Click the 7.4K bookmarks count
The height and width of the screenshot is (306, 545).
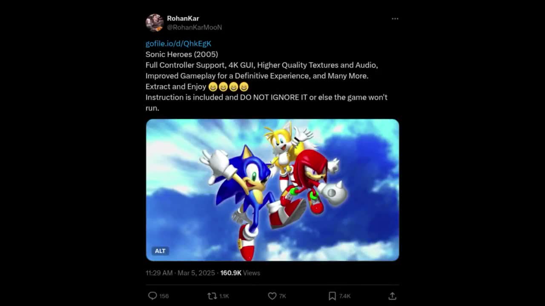(345, 296)
